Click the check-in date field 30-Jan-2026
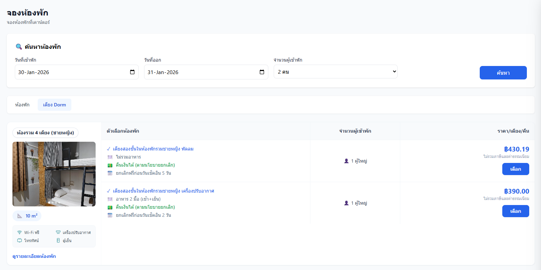This screenshot has height=270, width=541. pyautogui.click(x=71, y=72)
